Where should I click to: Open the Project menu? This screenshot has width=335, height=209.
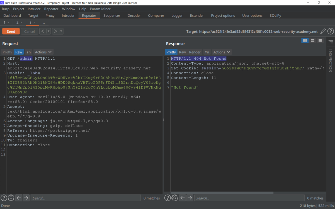click(x=19, y=9)
